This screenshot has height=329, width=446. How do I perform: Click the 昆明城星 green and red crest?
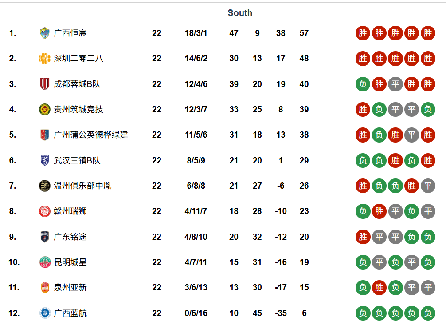(x=45, y=262)
